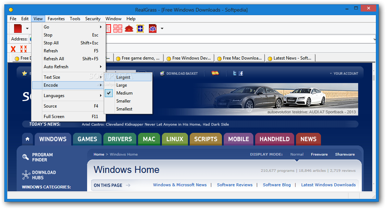Select Smallest text size

[128, 109]
